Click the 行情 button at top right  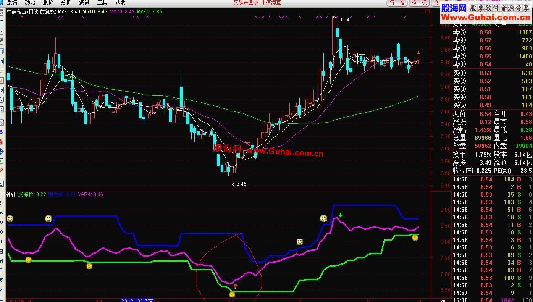click(397, 3)
